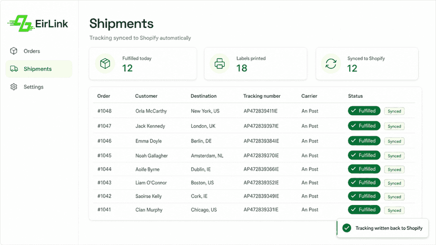
Task: Click the Fulfilled badge for order #1045
Action: coord(364,155)
